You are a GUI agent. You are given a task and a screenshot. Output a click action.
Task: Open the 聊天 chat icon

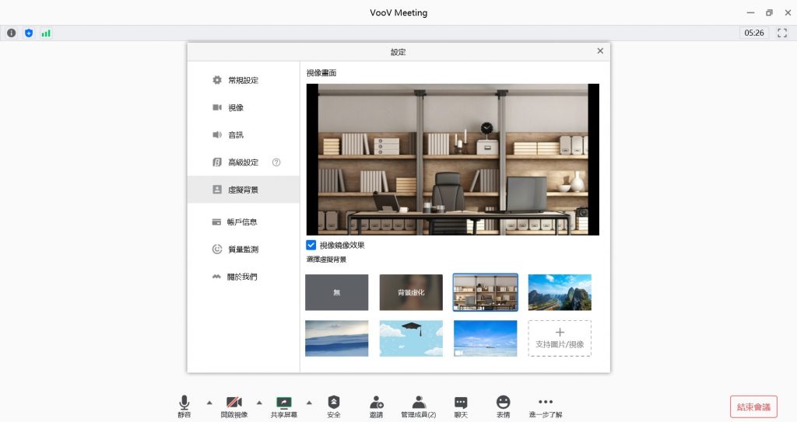point(461,403)
